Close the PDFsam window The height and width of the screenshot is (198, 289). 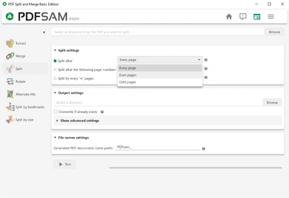pyautogui.click(x=282, y=4)
